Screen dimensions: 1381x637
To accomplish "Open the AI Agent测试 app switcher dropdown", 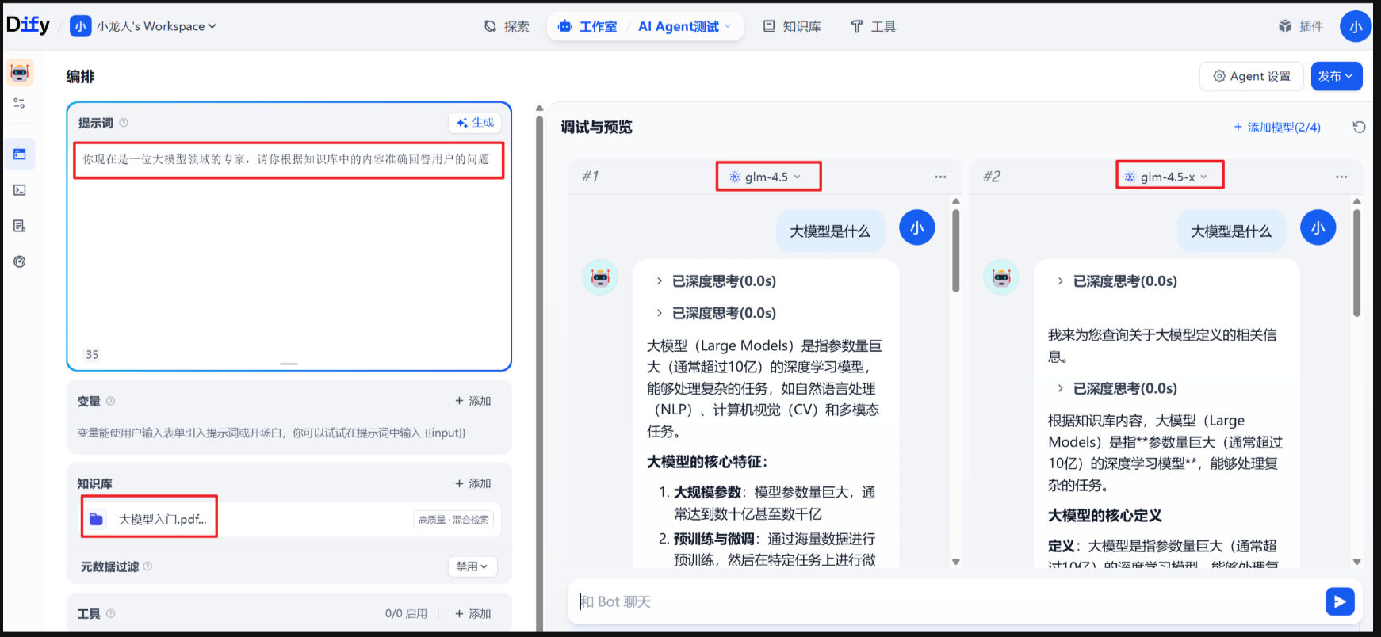I will [684, 26].
